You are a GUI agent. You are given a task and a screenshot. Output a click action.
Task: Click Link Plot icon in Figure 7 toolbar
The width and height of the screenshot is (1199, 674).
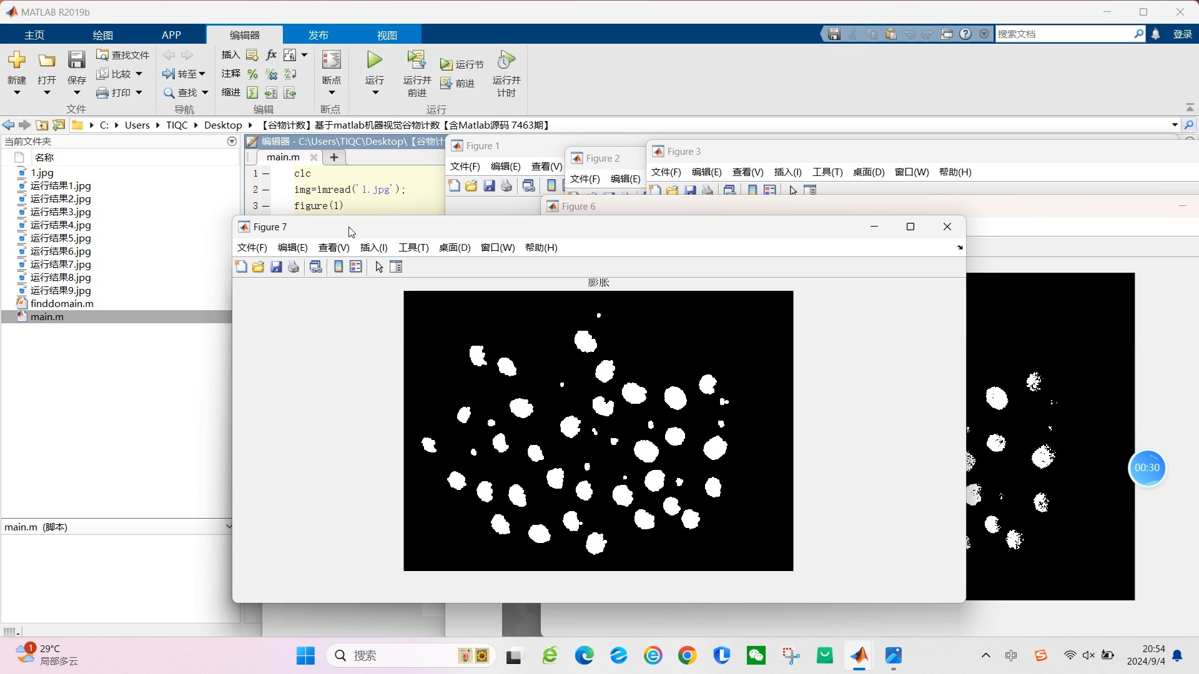316,267
